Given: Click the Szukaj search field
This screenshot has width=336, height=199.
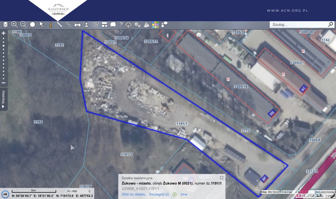Looking at the screenshot, I should 298,25.
